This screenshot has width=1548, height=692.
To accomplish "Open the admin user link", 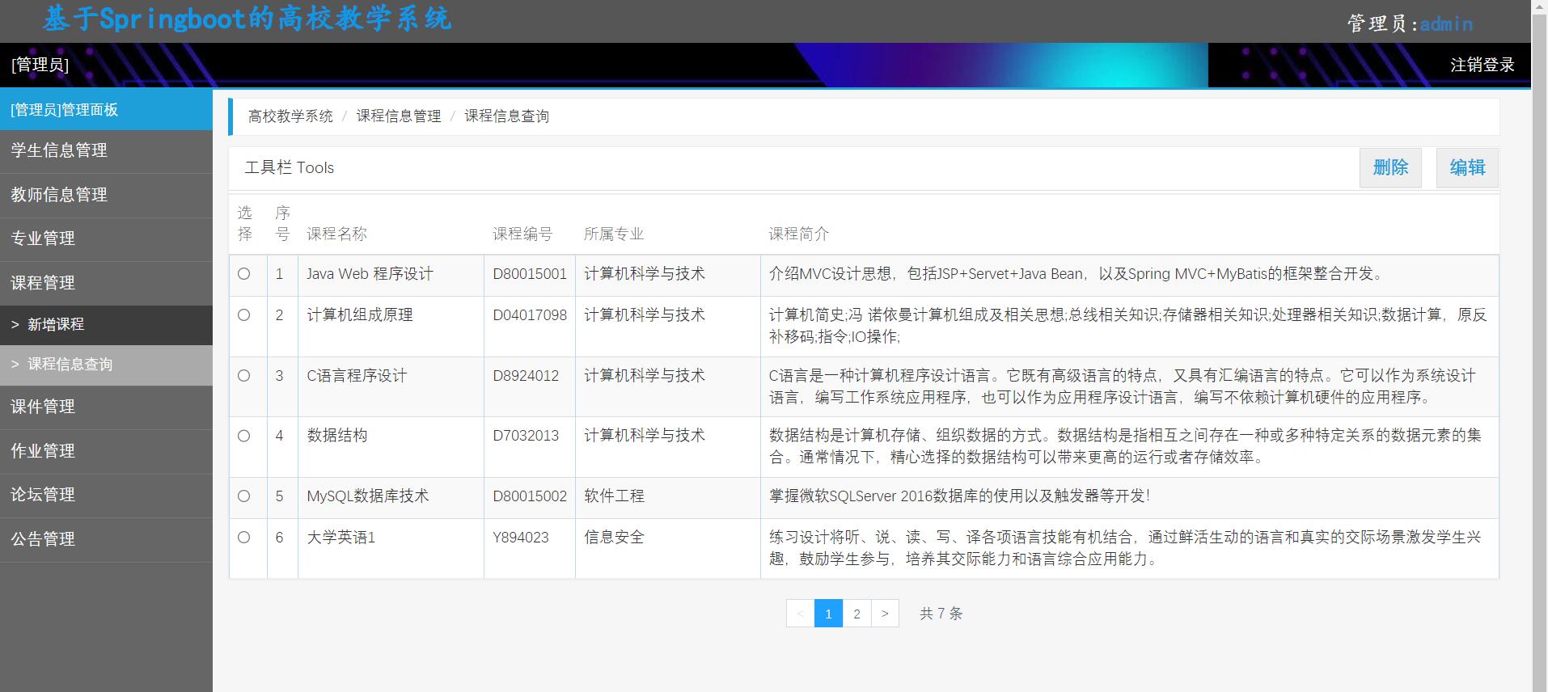I will coord(1446,24).
